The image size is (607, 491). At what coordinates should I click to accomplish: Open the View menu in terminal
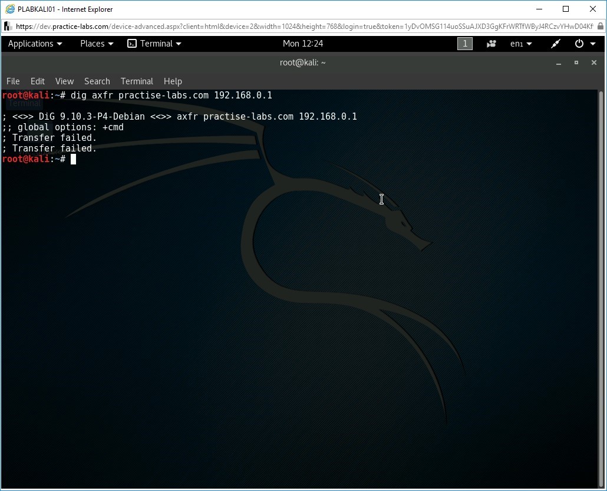pyautogui.click(x=64, y=81)
